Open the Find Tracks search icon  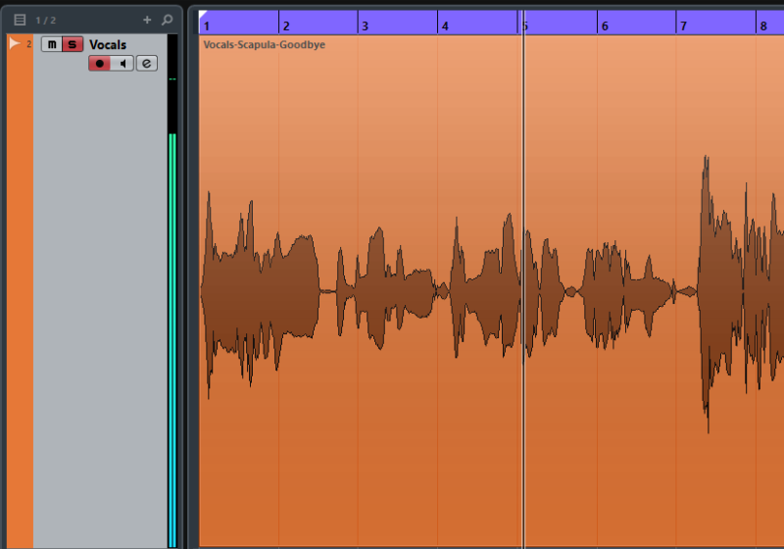(x=167, y=20)
